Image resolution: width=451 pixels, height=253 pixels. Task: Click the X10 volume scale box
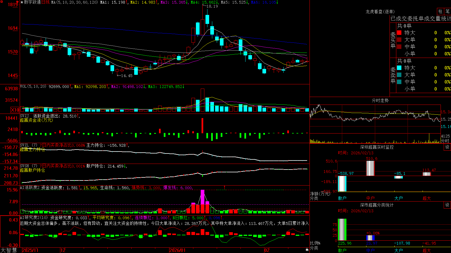[15, 110]
